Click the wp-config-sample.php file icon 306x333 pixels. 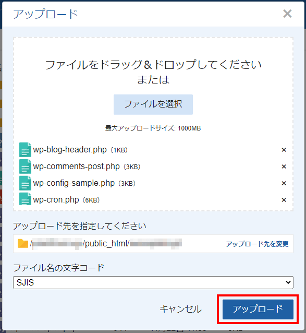coord(25,183)
